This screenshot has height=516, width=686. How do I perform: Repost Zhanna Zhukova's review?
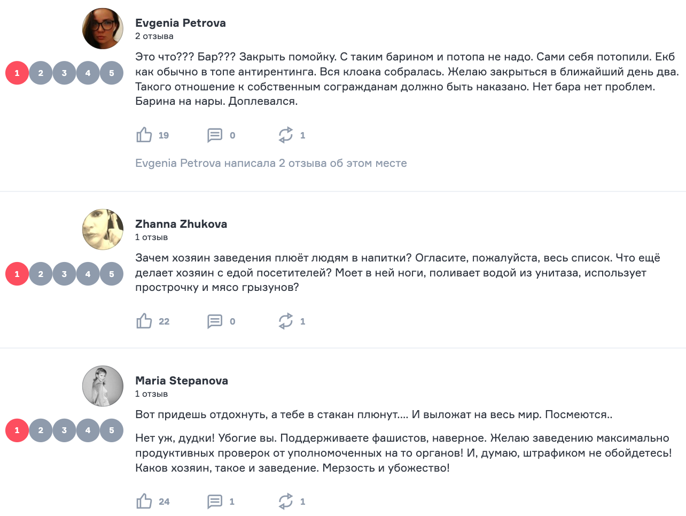[286, 321]
